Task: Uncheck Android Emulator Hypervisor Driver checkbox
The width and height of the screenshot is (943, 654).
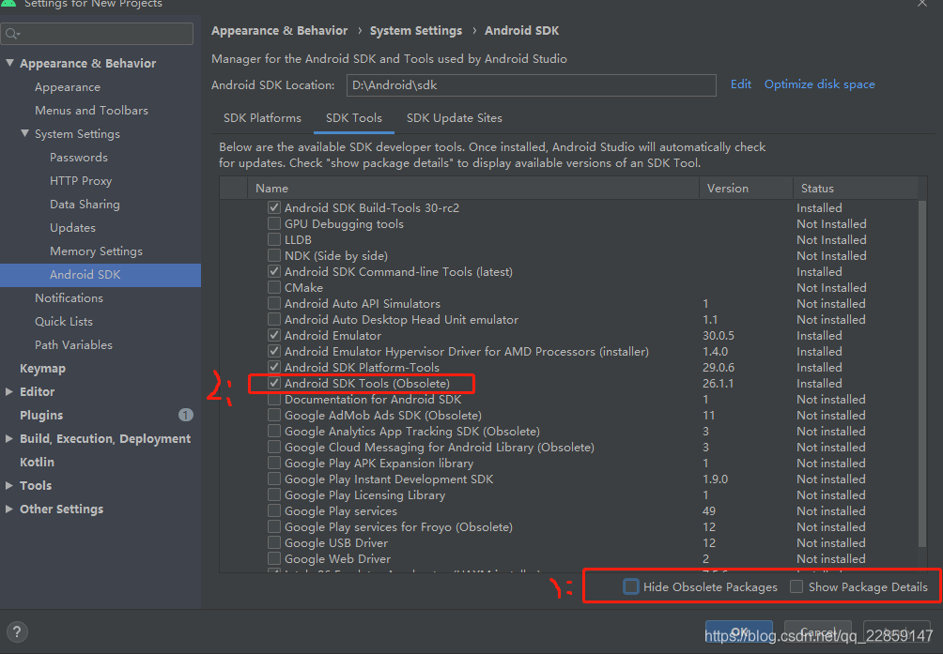Action: (x=274, y=351)
